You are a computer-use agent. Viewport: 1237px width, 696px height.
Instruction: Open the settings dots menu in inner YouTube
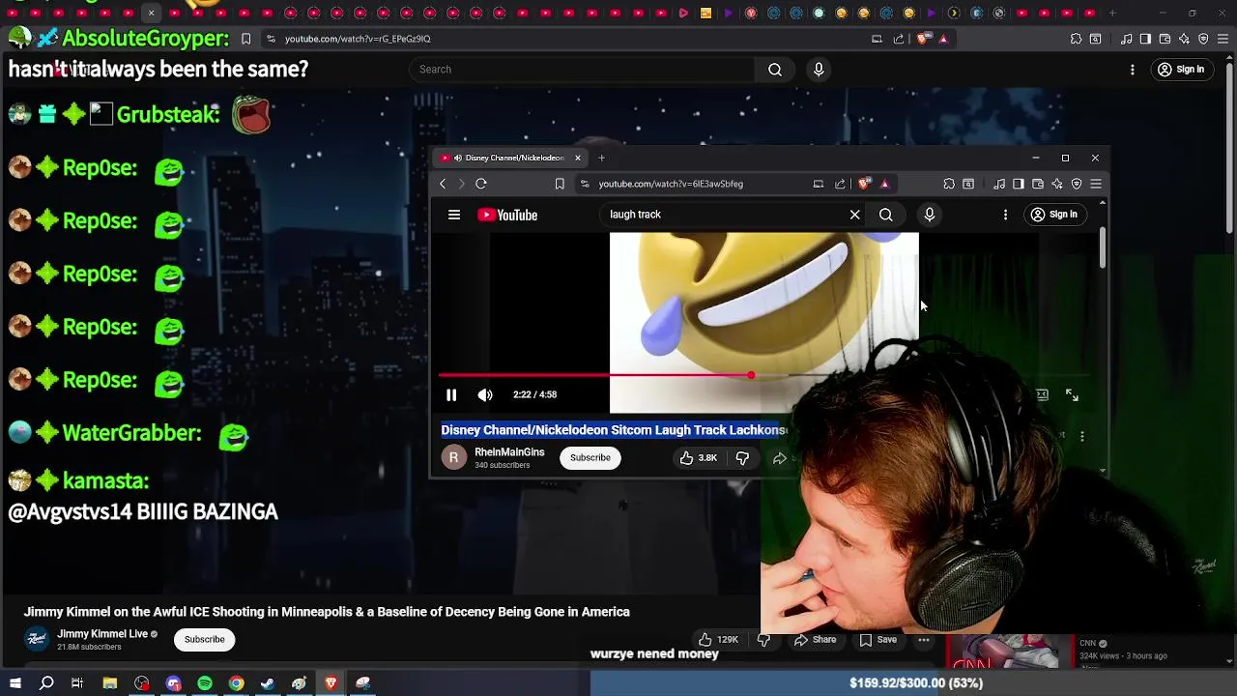pyautogui.click(x=1005, y=215)
